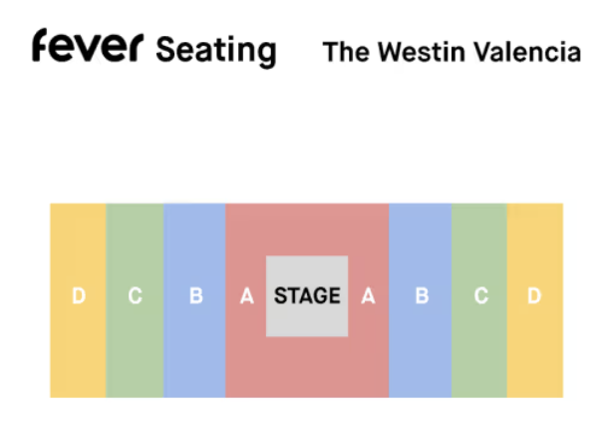Click the Seating heading text
This screenshot has width=608, height=423.
coord(216,52)
